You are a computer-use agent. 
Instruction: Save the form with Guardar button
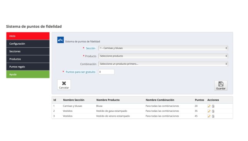pos(221,86)
